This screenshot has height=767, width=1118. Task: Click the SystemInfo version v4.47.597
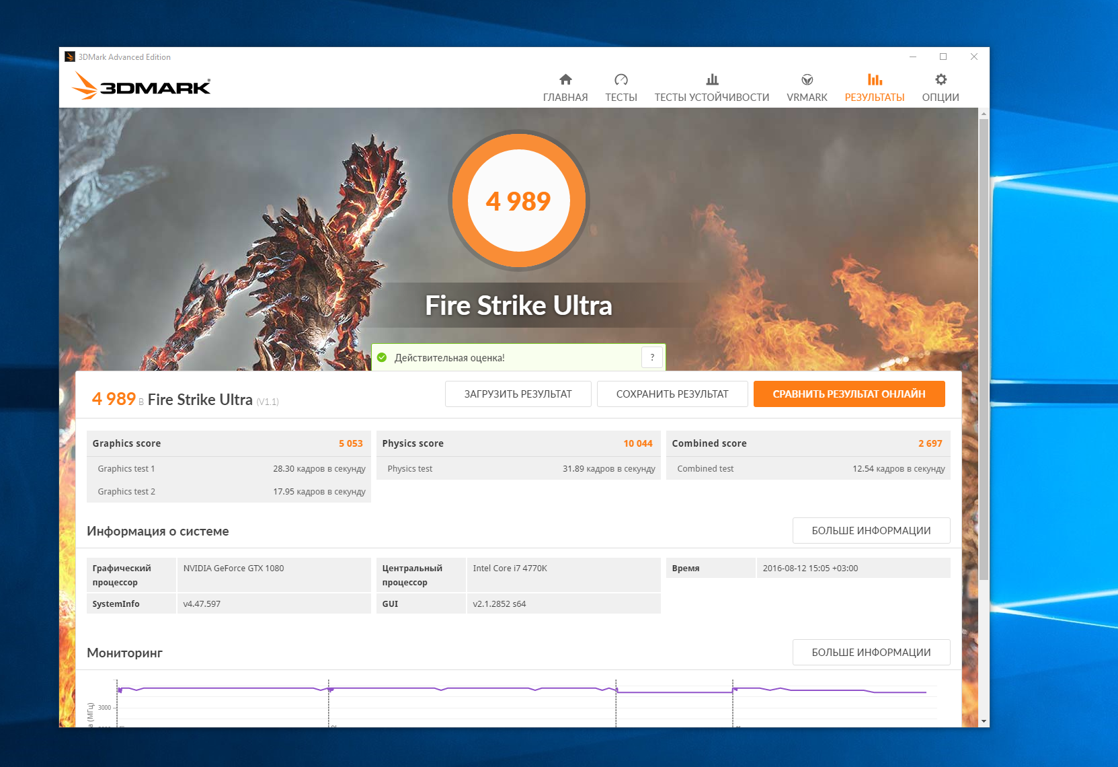click(x=202, y=604)
